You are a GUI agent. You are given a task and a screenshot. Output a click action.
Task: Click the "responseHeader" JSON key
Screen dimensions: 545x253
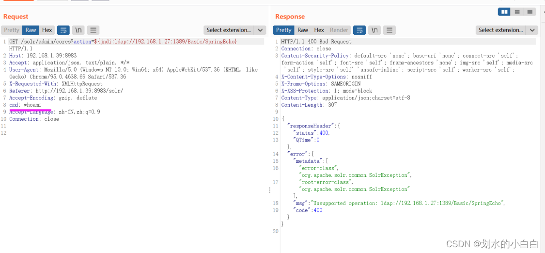311,126
